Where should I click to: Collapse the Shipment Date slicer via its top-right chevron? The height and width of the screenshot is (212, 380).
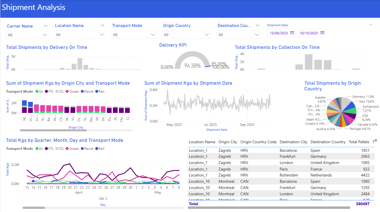point(371,25)
